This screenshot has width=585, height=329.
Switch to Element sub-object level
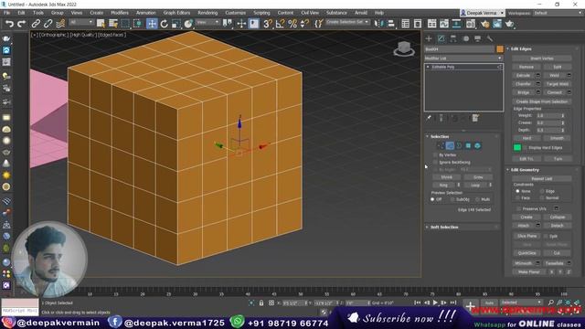click(x=477, y=146)
